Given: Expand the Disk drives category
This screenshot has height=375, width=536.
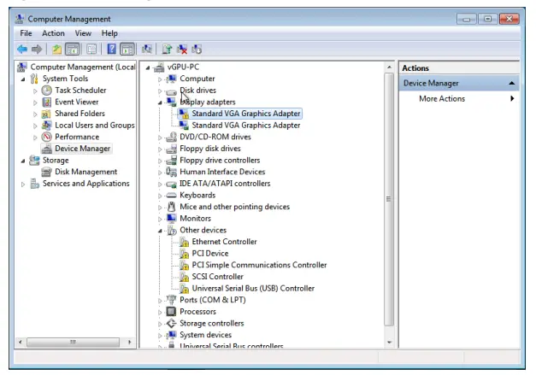Looking at the screenshot, I should [160, 91].
